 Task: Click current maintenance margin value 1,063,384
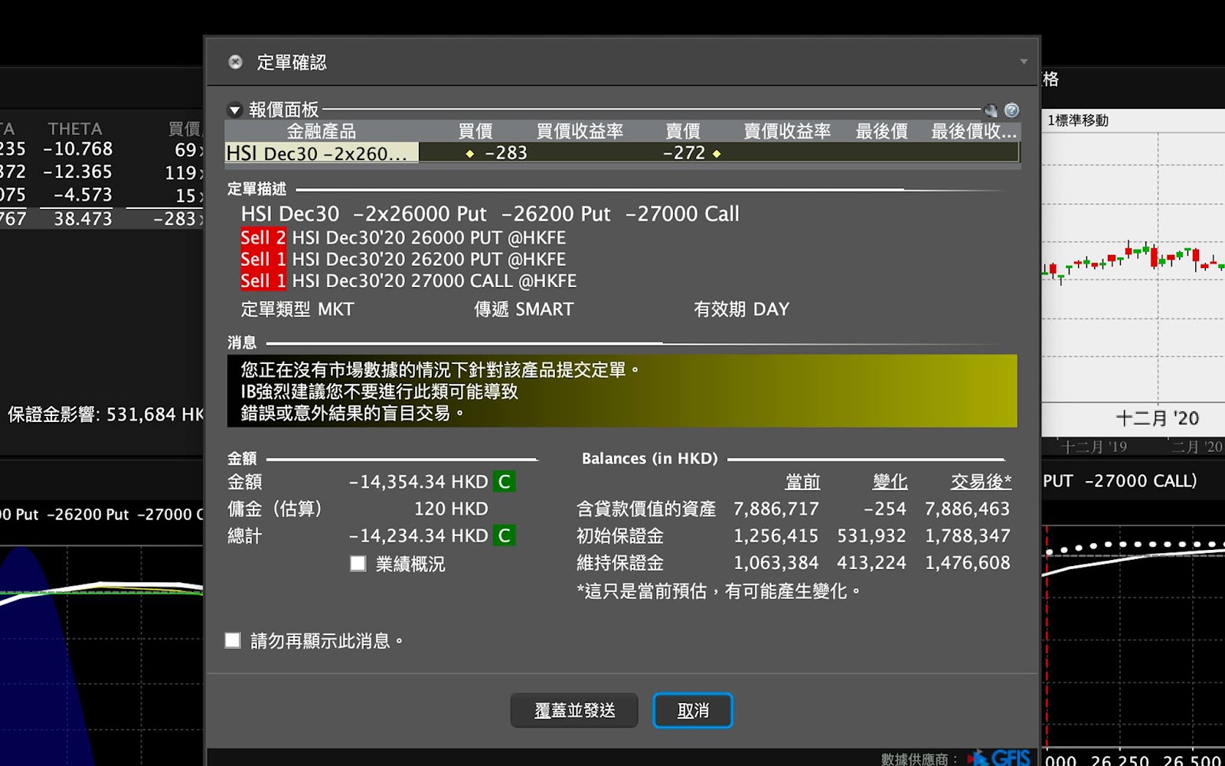(x=776, y=562)
